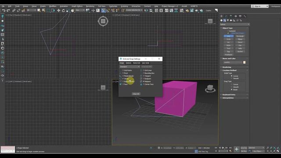This screenshot has width=281, height=158.
Task: Open the Create tab plus icon
Action: (221, 16)
